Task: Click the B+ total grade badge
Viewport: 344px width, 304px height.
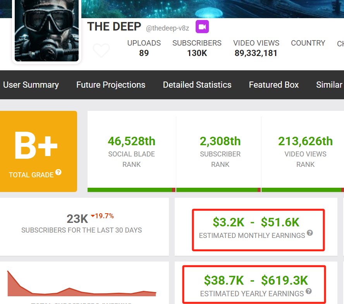Action: (38, 151)
